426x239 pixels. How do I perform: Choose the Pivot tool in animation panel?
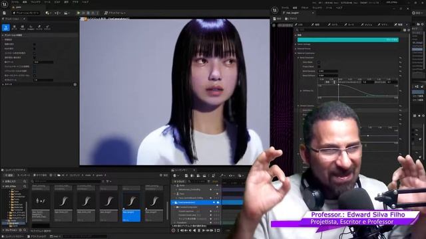pos(47,27)
